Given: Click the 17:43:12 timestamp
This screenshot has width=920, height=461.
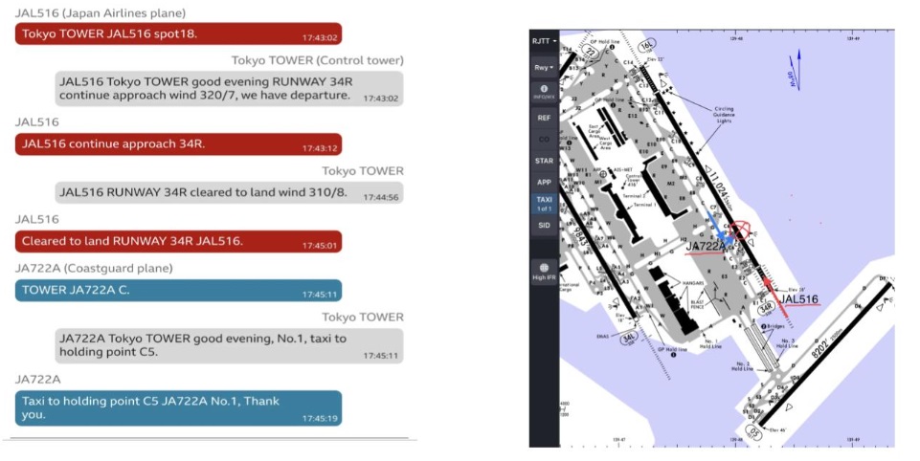Looking at the screenshot, I should [x=320, y=148].
